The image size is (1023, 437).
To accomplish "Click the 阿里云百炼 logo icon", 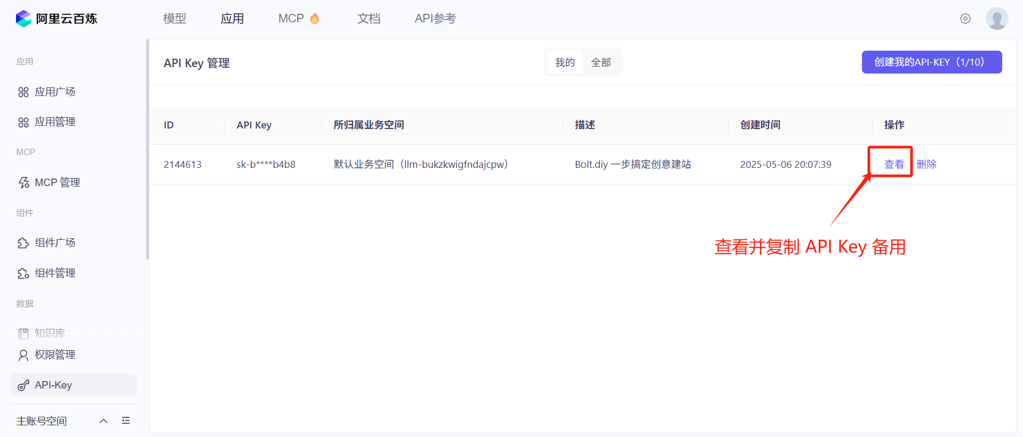I will click(x=23, y=19).
